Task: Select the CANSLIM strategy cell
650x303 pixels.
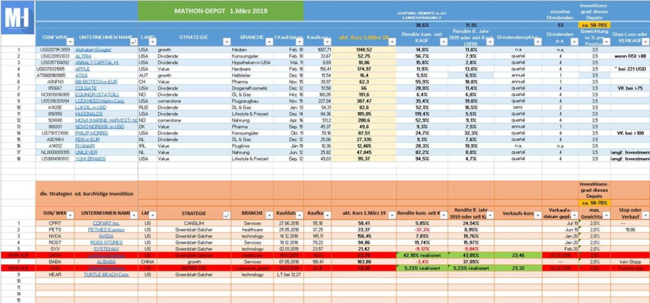Action: tap(196, 224)
